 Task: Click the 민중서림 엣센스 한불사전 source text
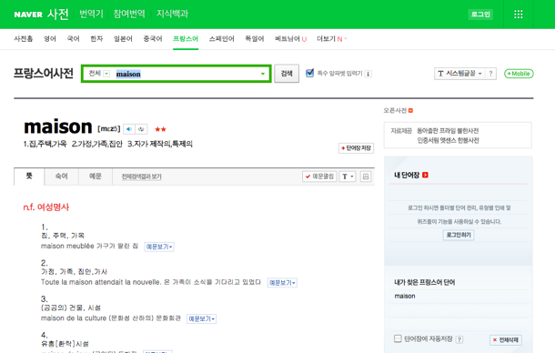tap(448, 140)
